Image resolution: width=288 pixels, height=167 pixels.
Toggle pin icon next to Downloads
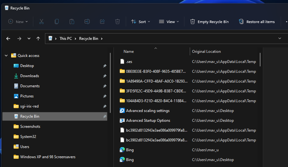104,76
